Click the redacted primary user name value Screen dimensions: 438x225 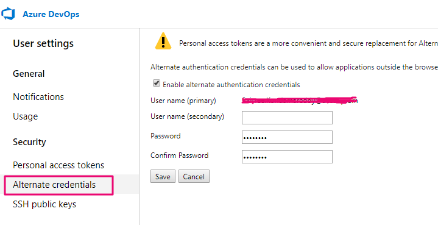point(300,101)
